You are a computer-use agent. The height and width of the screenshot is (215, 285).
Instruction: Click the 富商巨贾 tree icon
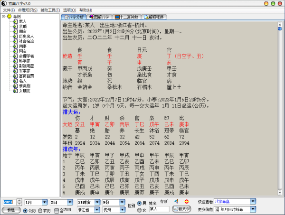(15, 76)
